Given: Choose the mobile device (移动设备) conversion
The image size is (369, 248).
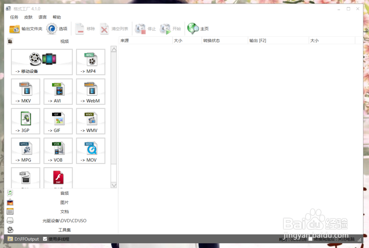Looking at the screenshot, I should (x=42, y=62).
